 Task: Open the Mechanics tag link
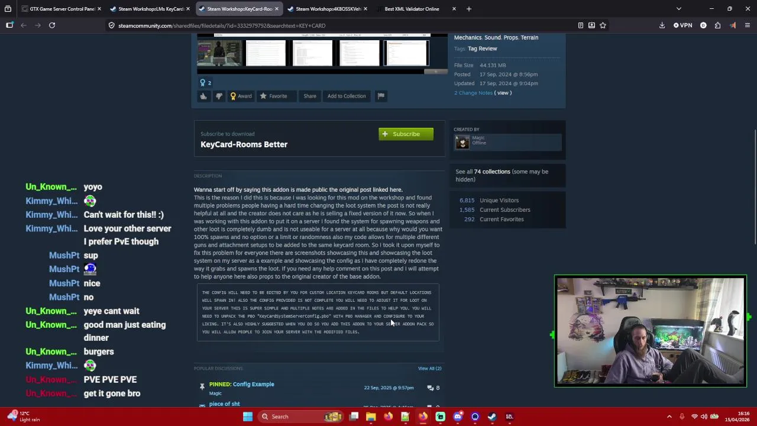tap(468, 37)
